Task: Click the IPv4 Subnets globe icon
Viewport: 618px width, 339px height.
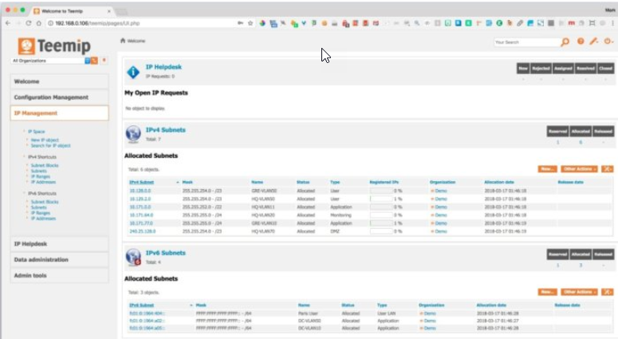Action: [133, 133]
